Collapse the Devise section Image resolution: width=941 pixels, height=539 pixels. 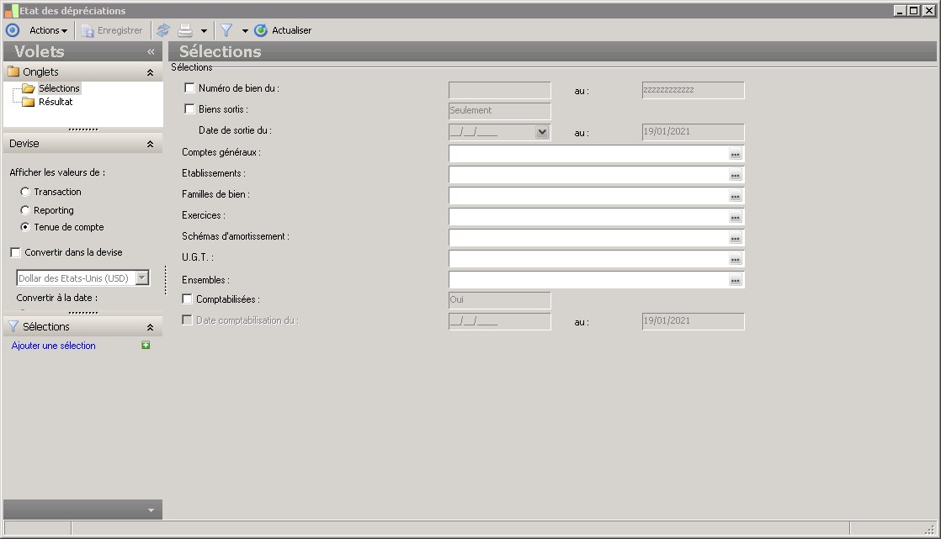pyautogui.click(x=150, y=144)
